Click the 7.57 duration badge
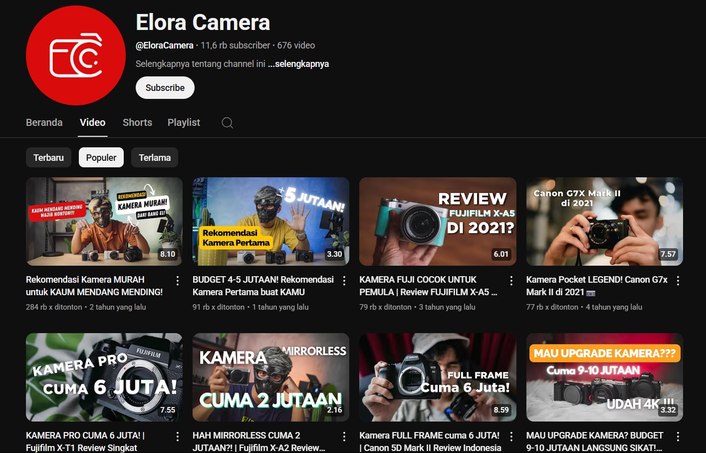The width and height of the screenshot is (706, 453). 668,254
